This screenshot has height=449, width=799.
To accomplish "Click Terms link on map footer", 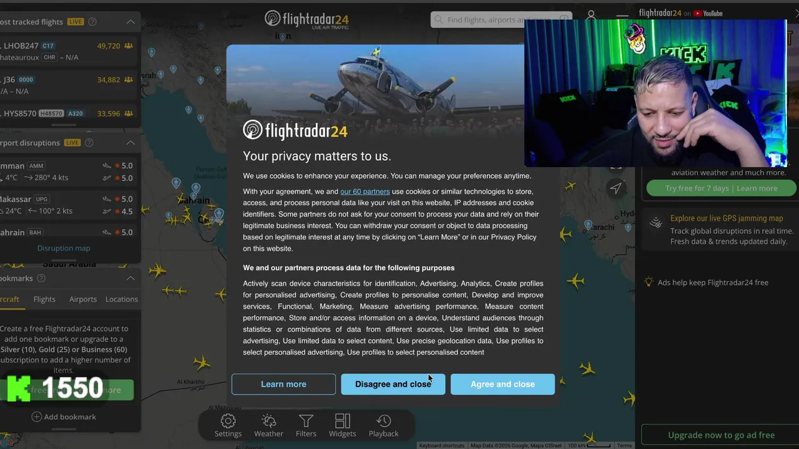I will (x=624, y=445).
